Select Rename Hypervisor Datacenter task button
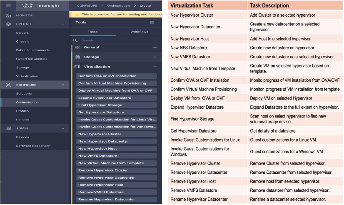344x205 pixels. click(x=116, y=200)
